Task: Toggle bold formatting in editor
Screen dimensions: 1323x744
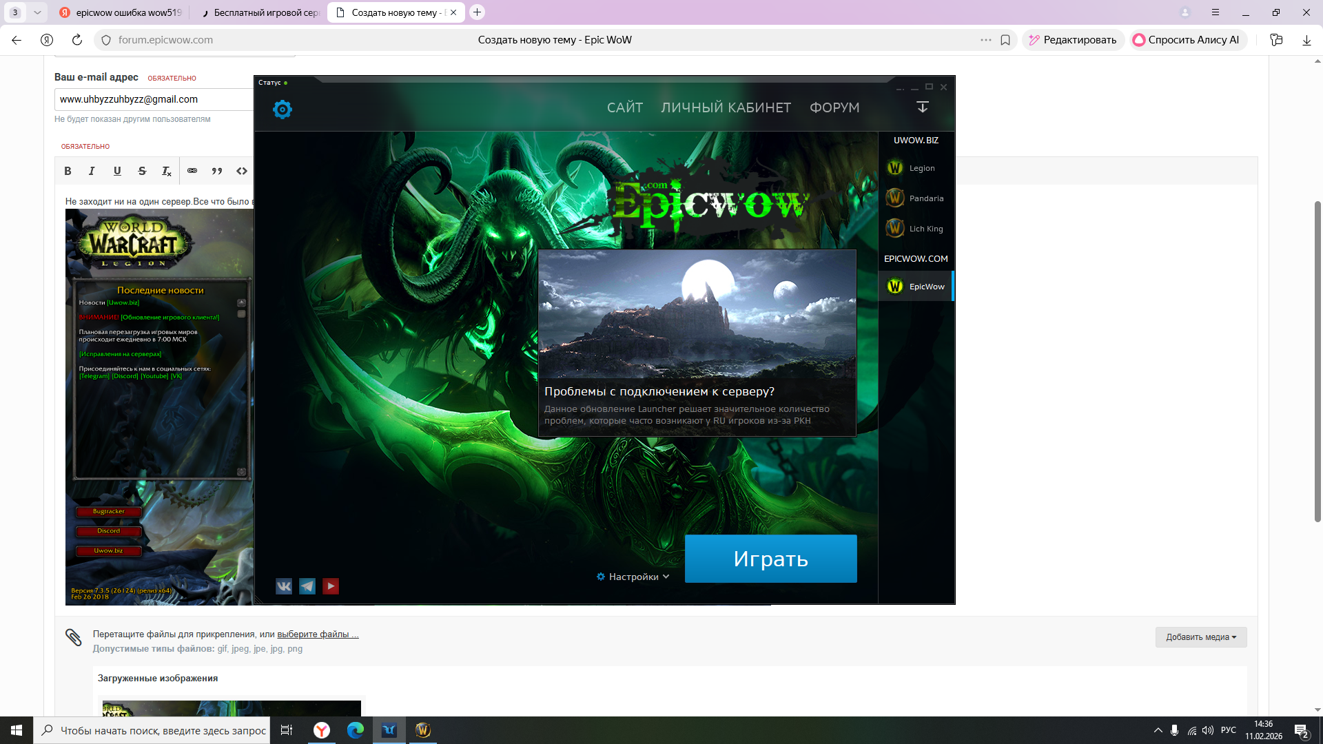Action: point(68,171)
